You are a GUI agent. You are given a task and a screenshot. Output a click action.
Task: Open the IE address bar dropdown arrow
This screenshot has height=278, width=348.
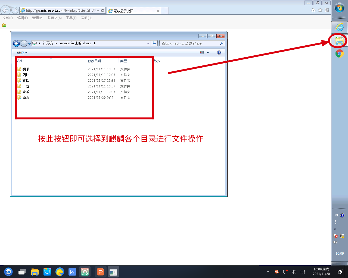[98, 11]
